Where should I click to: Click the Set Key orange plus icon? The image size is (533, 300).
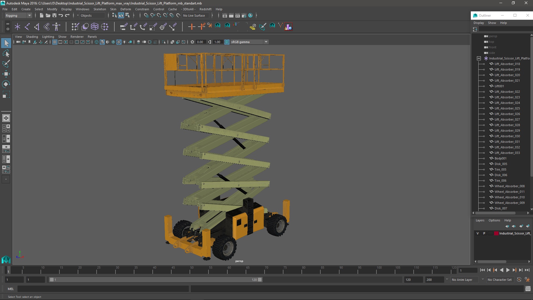(x=192, y=27)
